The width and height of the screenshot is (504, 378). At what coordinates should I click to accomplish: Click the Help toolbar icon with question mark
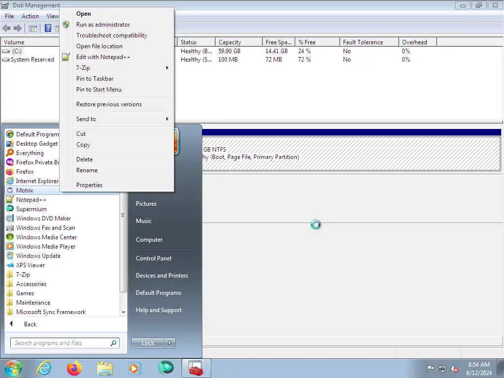[x=48, y=28]
